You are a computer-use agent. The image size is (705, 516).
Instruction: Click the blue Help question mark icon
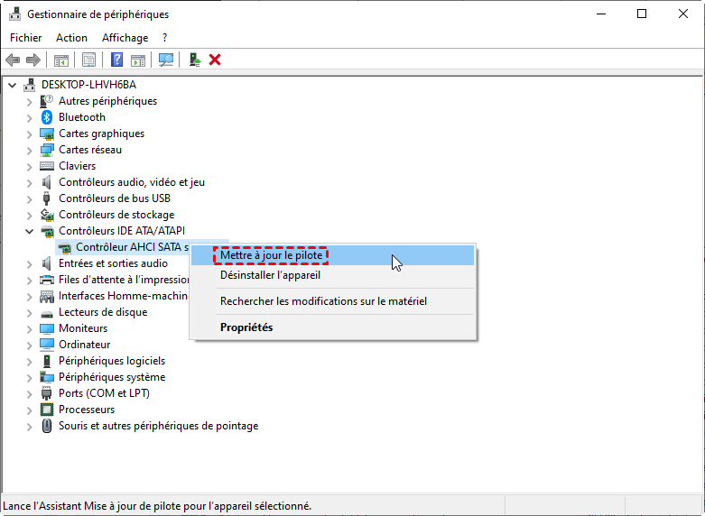[x=117, y=60]
